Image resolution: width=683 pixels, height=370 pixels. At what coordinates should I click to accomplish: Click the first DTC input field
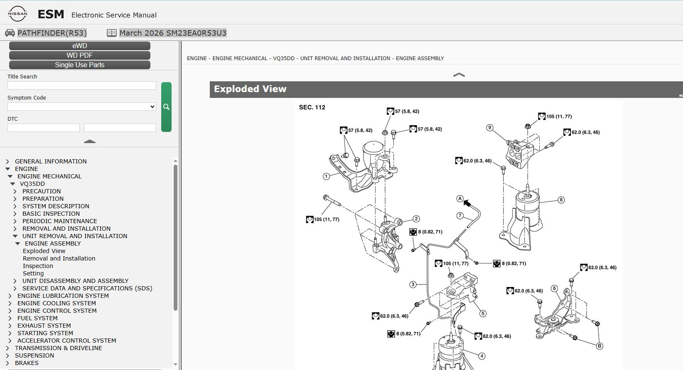(x=44, y=128)
